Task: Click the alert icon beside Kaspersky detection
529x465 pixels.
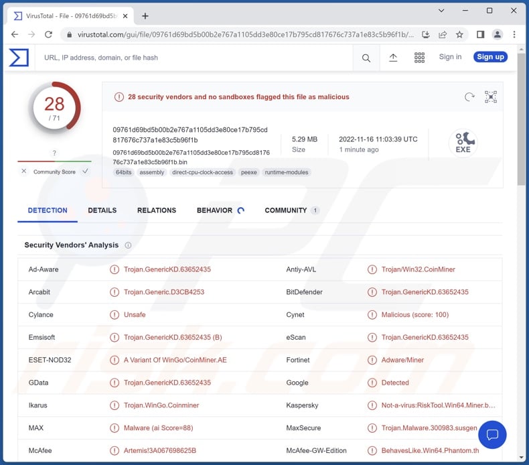Action: point(372,405)
